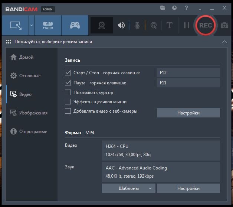
Task: Toggle the webcam overlay icon
Action: 102,25
